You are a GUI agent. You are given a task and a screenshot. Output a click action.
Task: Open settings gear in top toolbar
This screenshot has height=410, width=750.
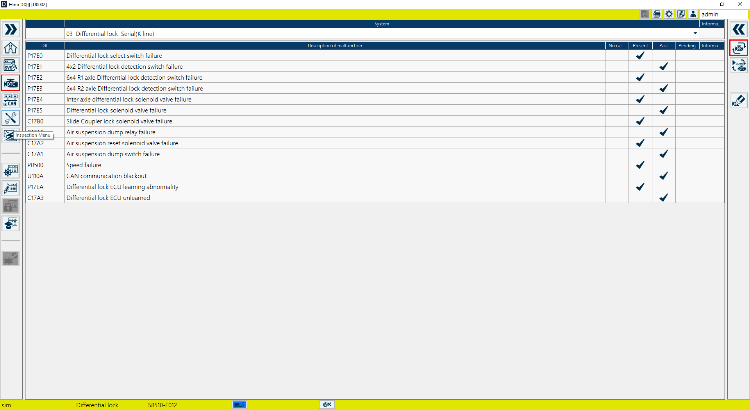tap(669, 14)
